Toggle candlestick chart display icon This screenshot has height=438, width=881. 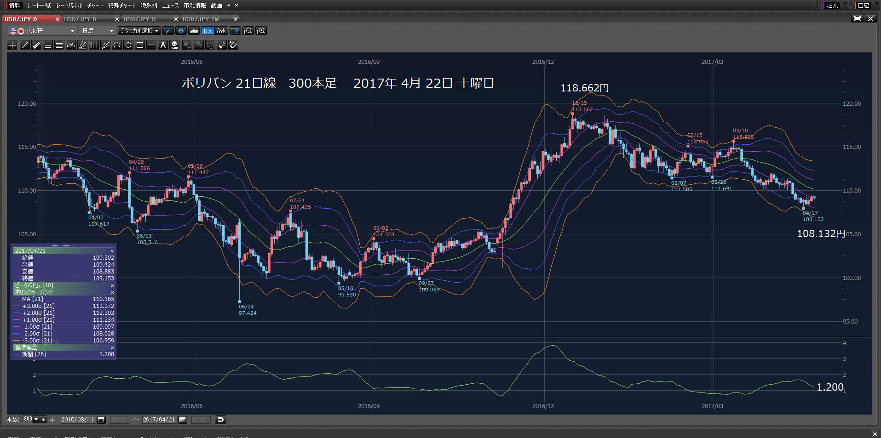(x=235, y=31)
